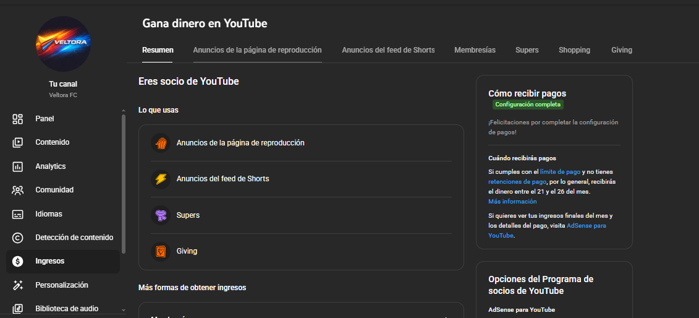
Task: Click the Ingresos dollar icon
Action: (18, 261)
